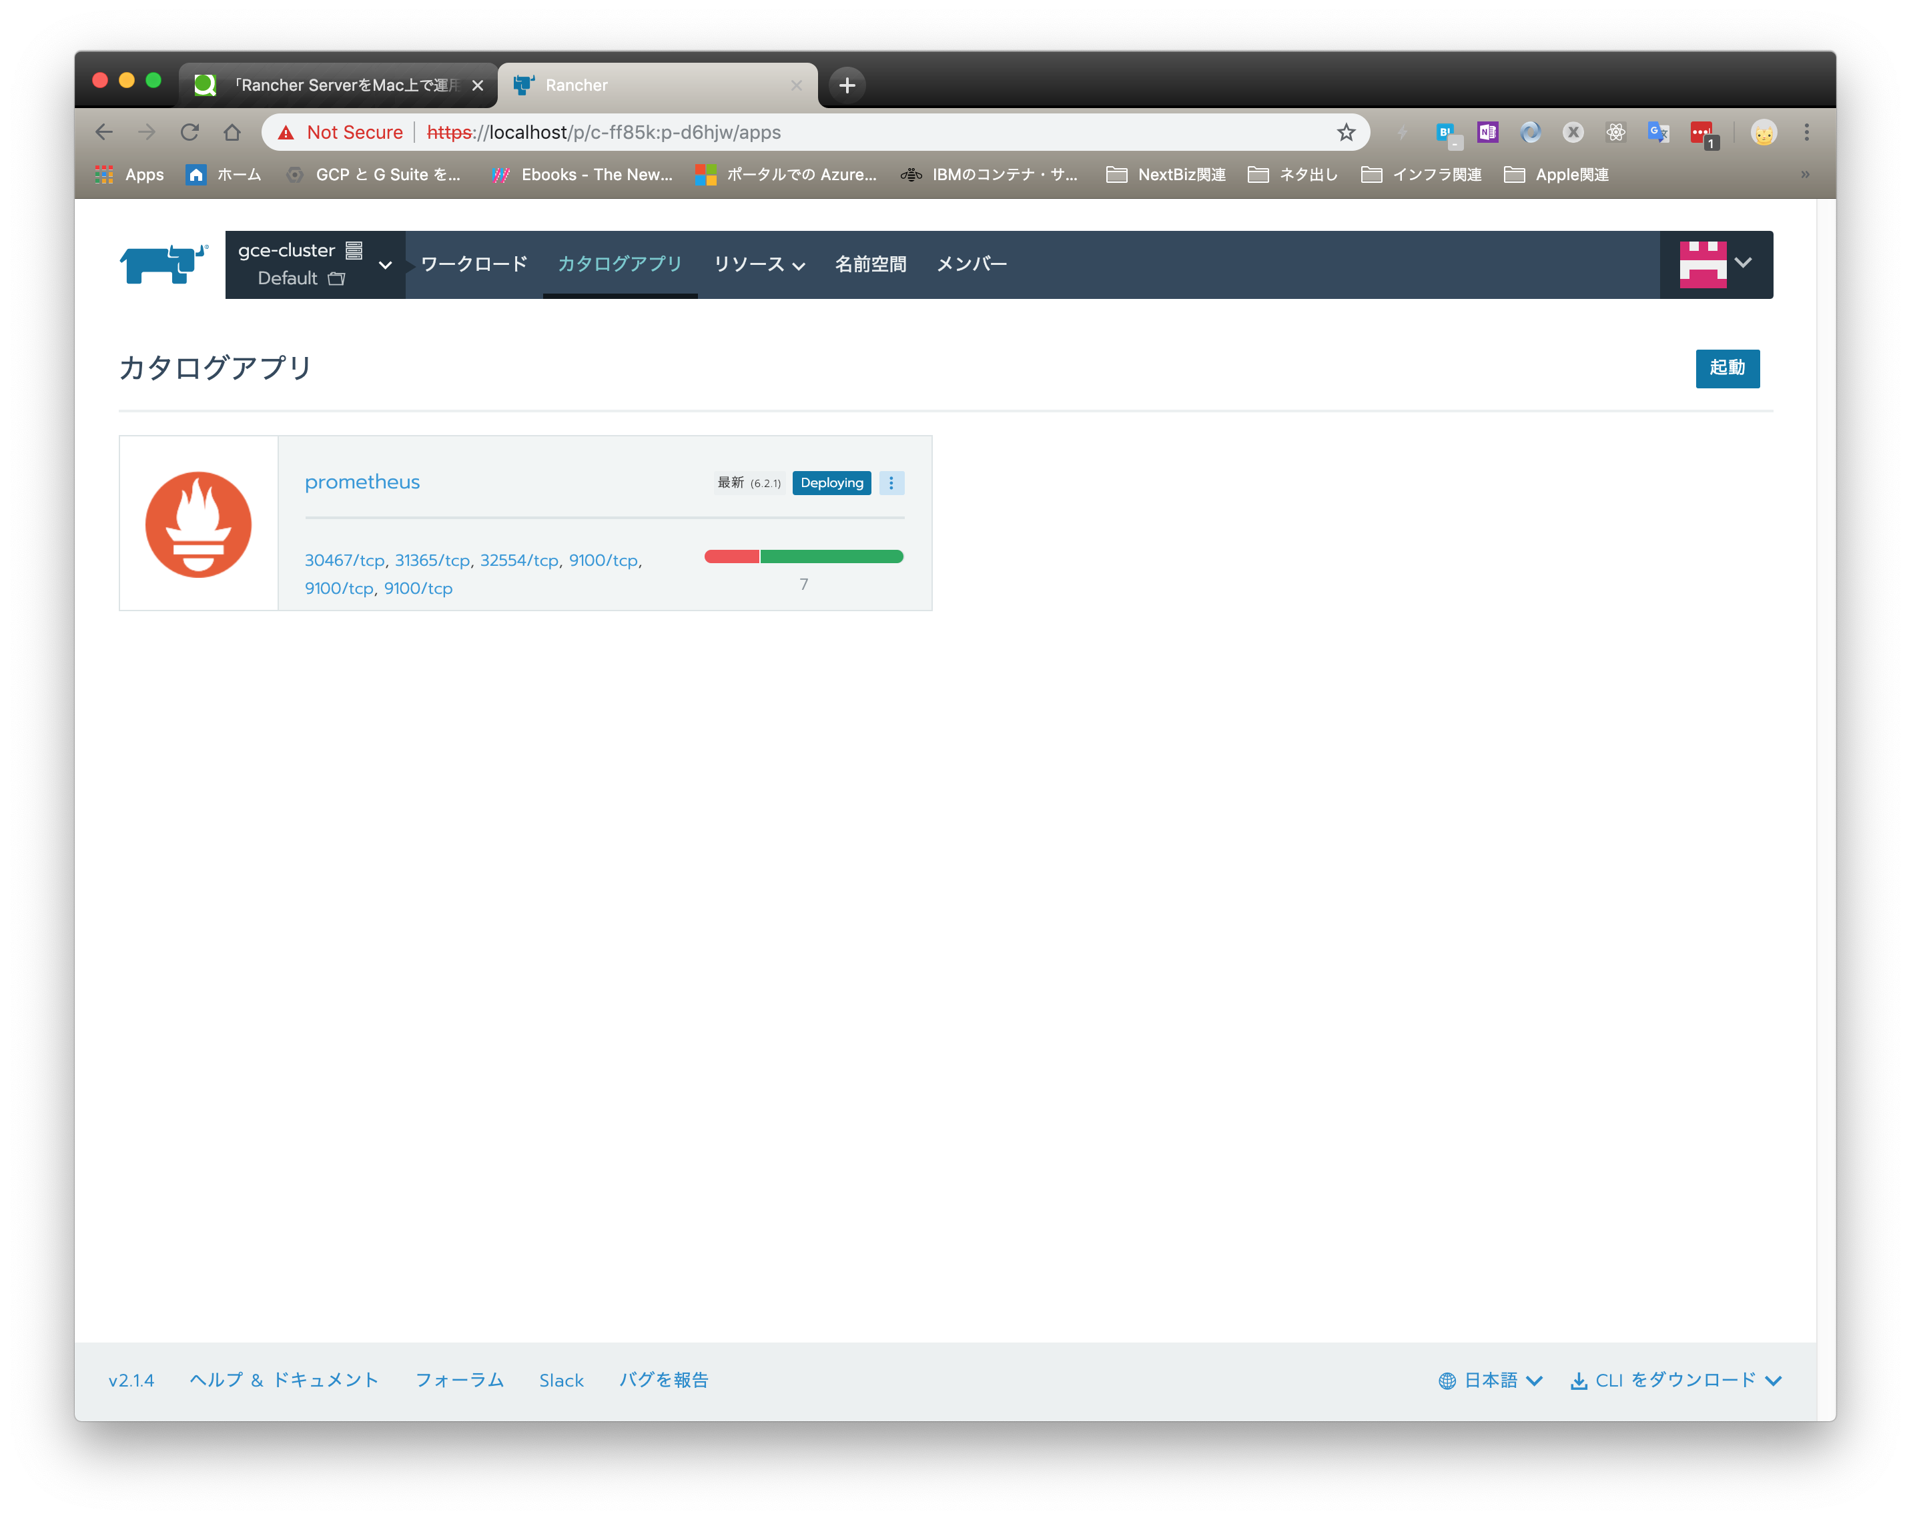Image resolution: width=1911 pixels, height=1520 pixels.
Task: Open the メンバー tab
Action: coord(971,263)
